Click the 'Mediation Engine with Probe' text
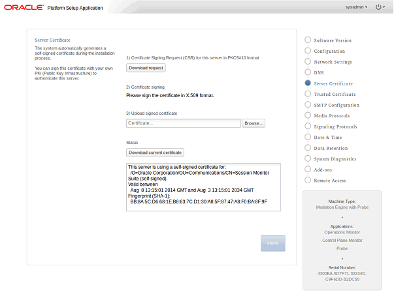Viewport: 394px width, 296px height. pyautogui.click(x=342, y=207)
